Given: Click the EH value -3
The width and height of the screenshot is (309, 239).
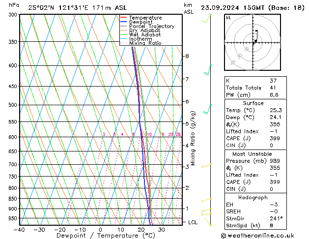Looking at the screenshot, I should [x=274, y=205].
